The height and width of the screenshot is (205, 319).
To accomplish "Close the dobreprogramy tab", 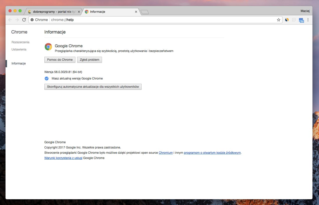I will click(x=79, y=12).
